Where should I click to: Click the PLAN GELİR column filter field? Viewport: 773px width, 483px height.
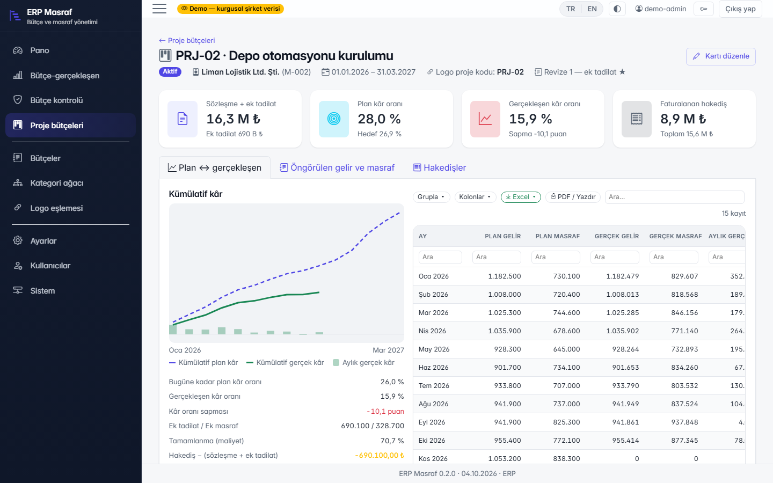(x=497, y=257)
